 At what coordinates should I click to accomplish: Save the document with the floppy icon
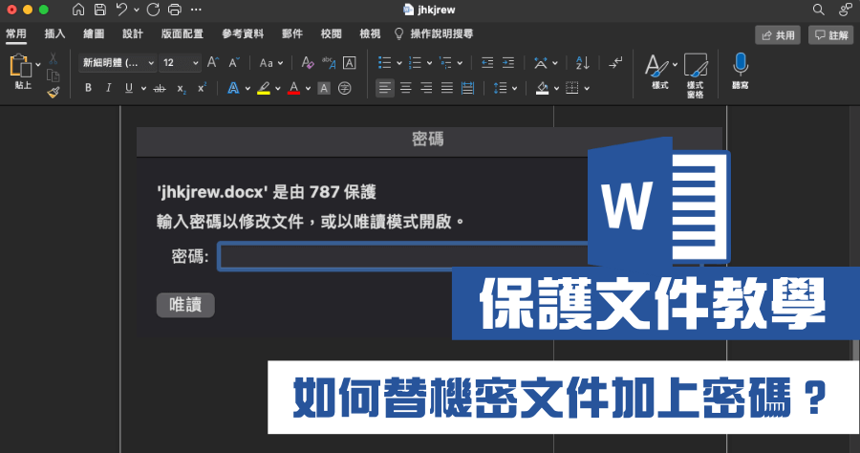(x=99, y=10)
